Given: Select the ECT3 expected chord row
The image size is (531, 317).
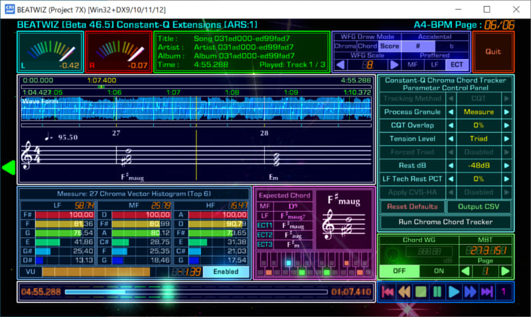Looking at the screenshot, I should pos(285,244).
